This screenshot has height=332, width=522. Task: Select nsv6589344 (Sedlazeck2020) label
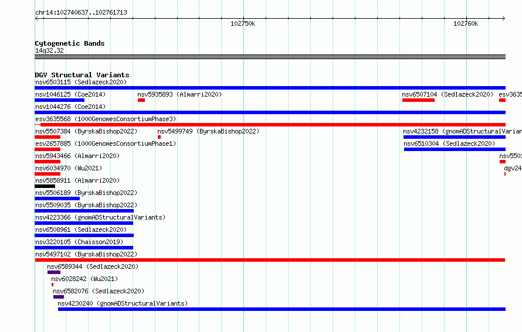[x=93, y=266]
